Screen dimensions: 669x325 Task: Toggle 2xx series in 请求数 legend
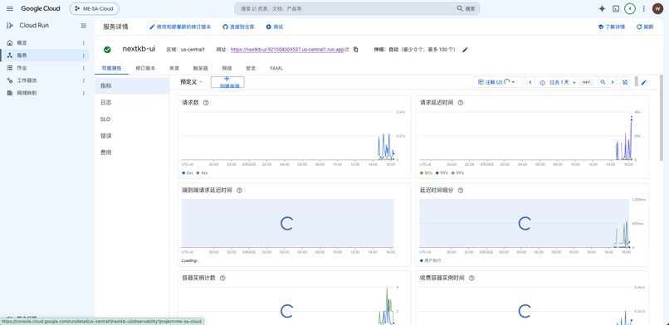click(188, 173)
